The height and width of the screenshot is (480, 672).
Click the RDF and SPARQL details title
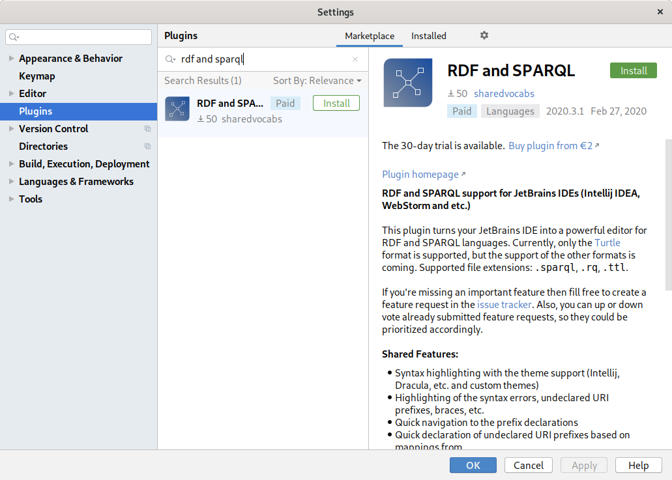click(511, 70)
